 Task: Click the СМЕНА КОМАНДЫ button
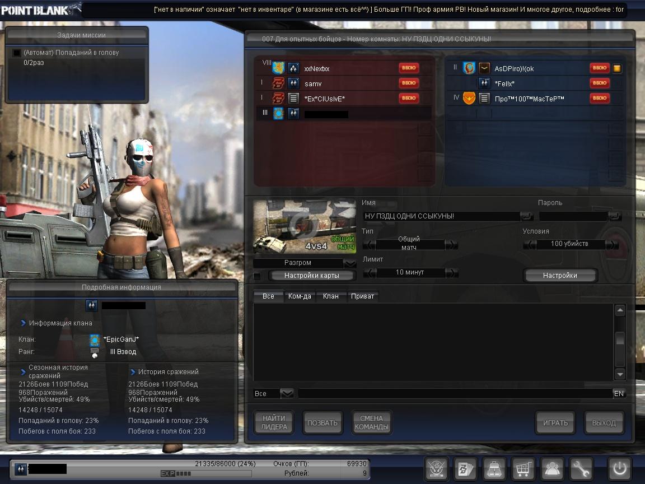[x=371, y=423]
